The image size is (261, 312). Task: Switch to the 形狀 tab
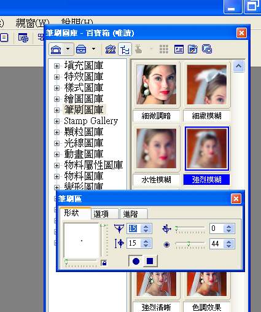click(75, 213)
